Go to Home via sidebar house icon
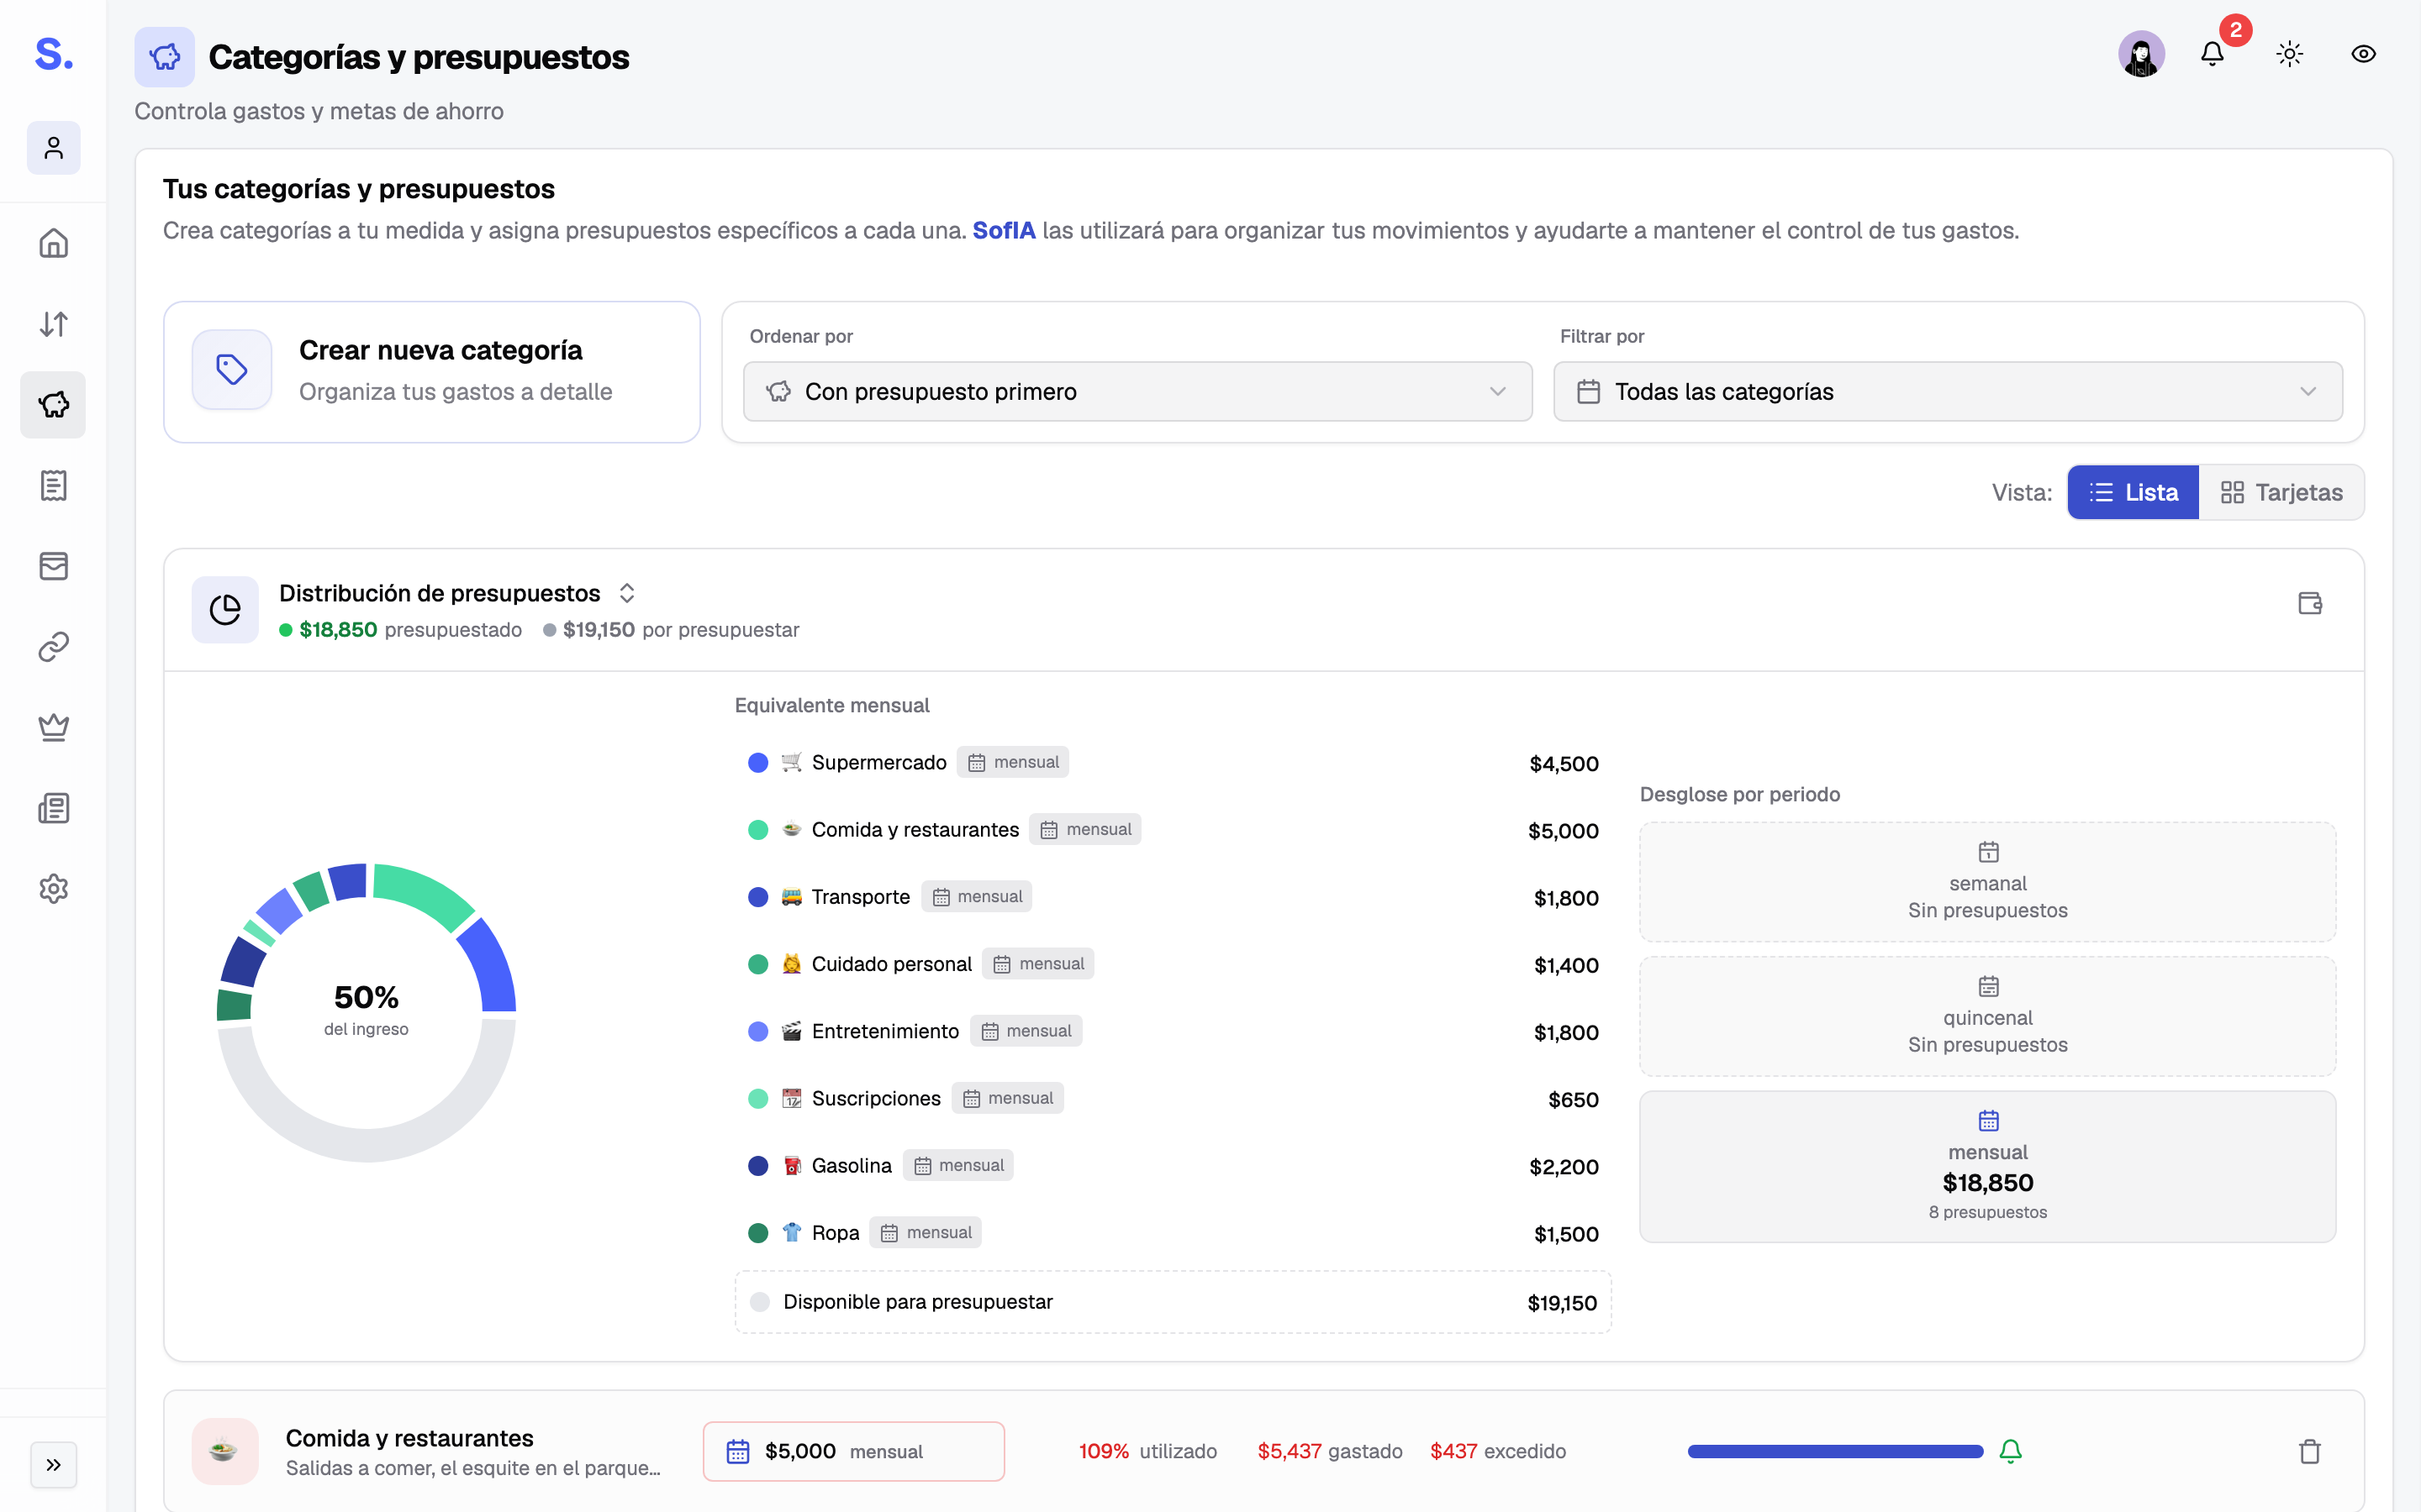 click(x=54, y=243)
